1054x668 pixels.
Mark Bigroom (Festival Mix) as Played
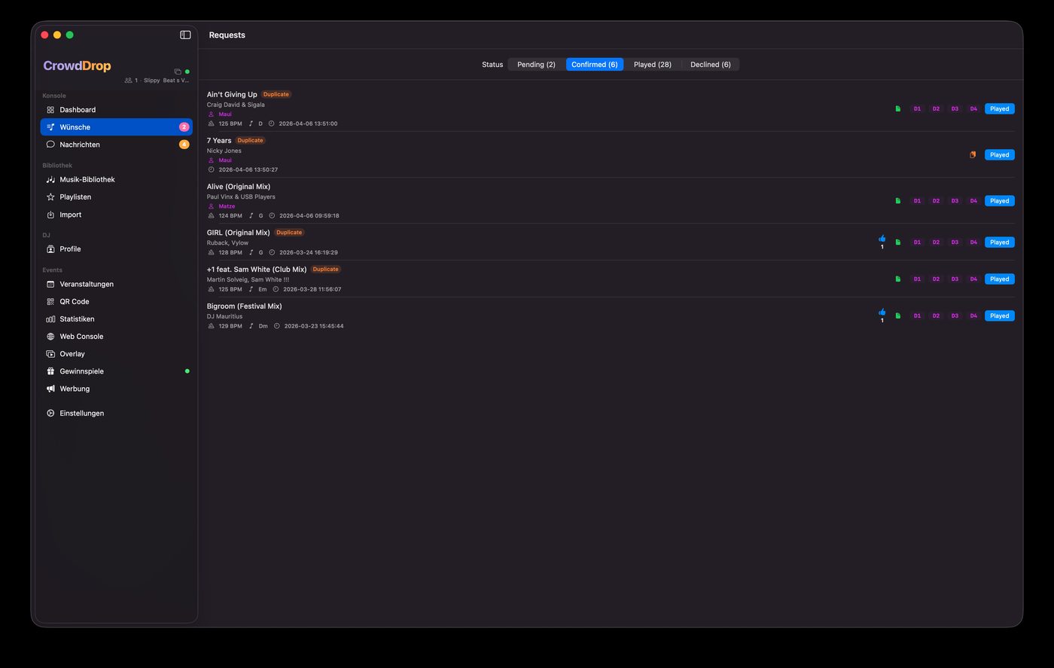pyautogui.click(x=999, y=316)
